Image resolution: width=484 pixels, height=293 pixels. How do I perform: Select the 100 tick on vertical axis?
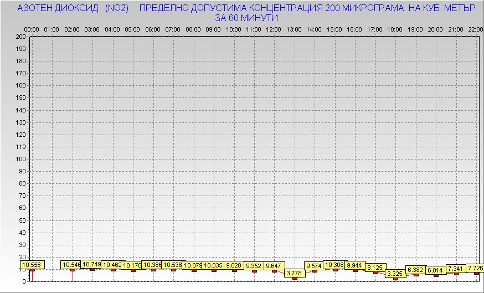point(20,159)
